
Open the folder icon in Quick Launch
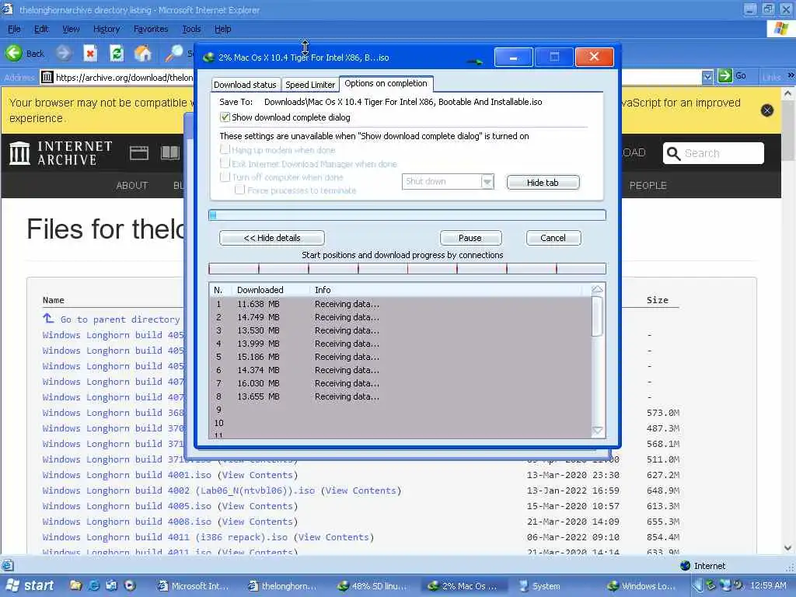75,585
